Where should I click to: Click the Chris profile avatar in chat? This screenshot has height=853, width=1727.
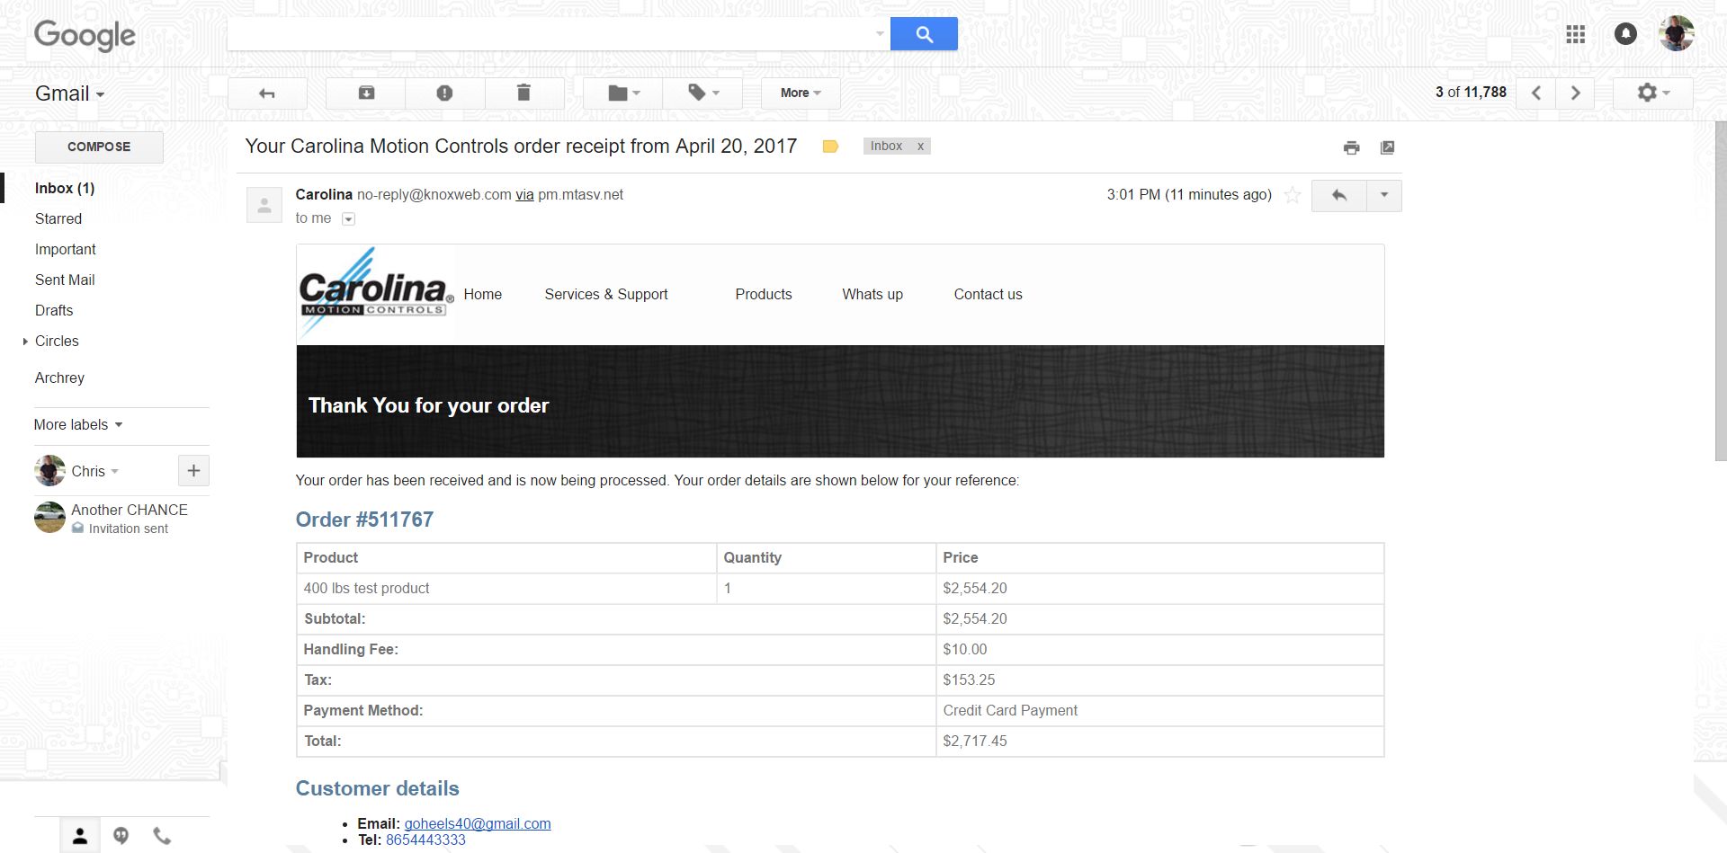coord(49,471)
